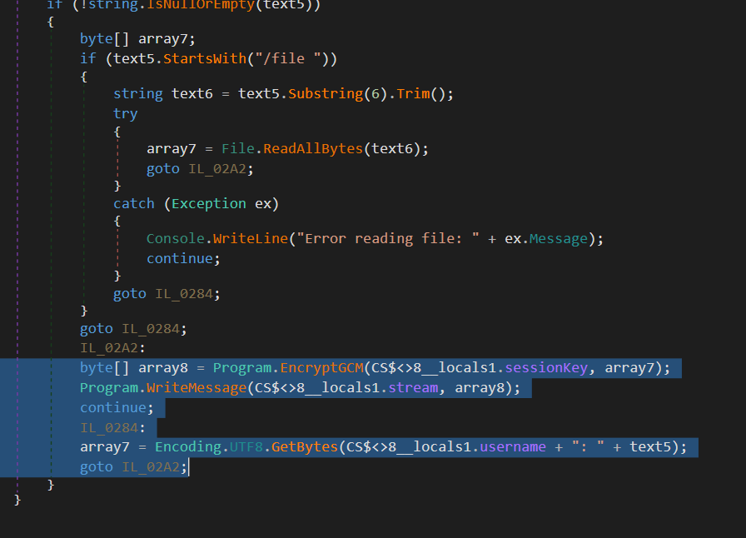Click the "/file " string literal

click(x=288, y=58)
